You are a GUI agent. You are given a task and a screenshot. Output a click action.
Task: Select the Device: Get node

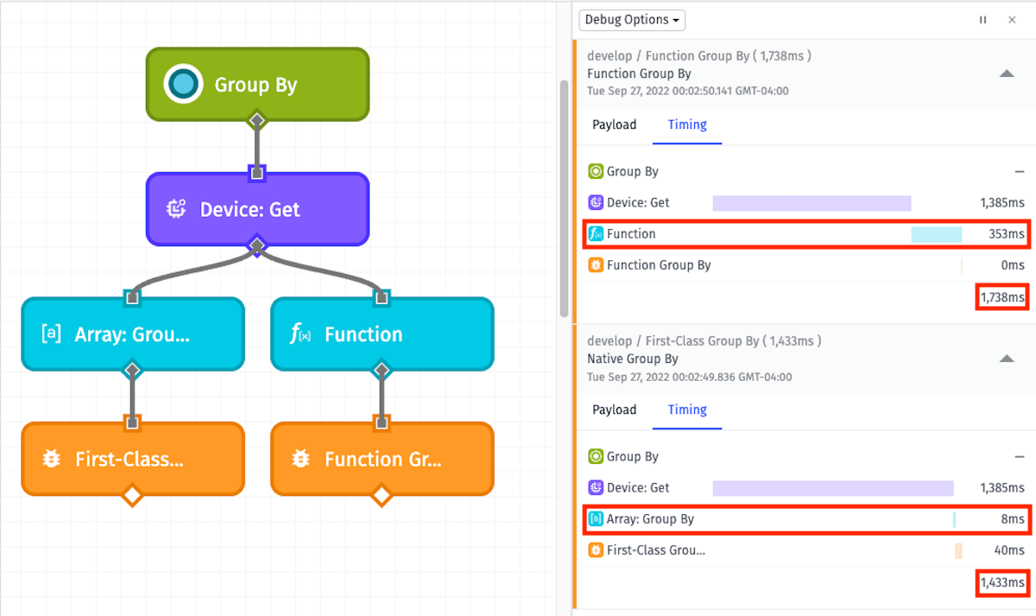257,209
